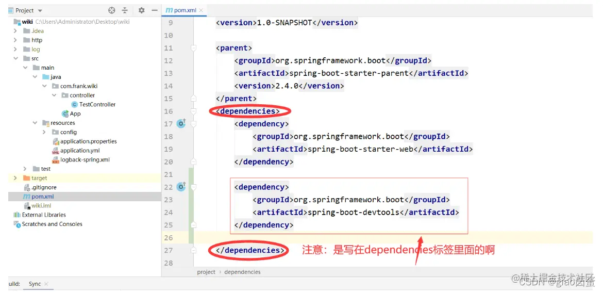Click fold marker at line 27
The width and height of the screenshot is (603, 292).
click(x=193, y=250)
